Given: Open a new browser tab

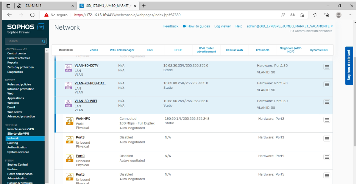Looking at the screenshot, I should click(x=144, y=6).
